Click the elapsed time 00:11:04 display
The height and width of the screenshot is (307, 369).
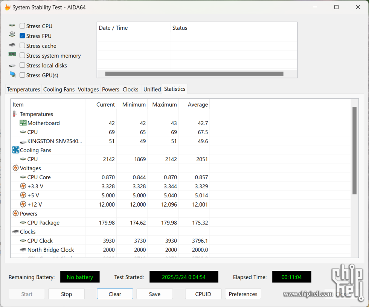[291, 277]
